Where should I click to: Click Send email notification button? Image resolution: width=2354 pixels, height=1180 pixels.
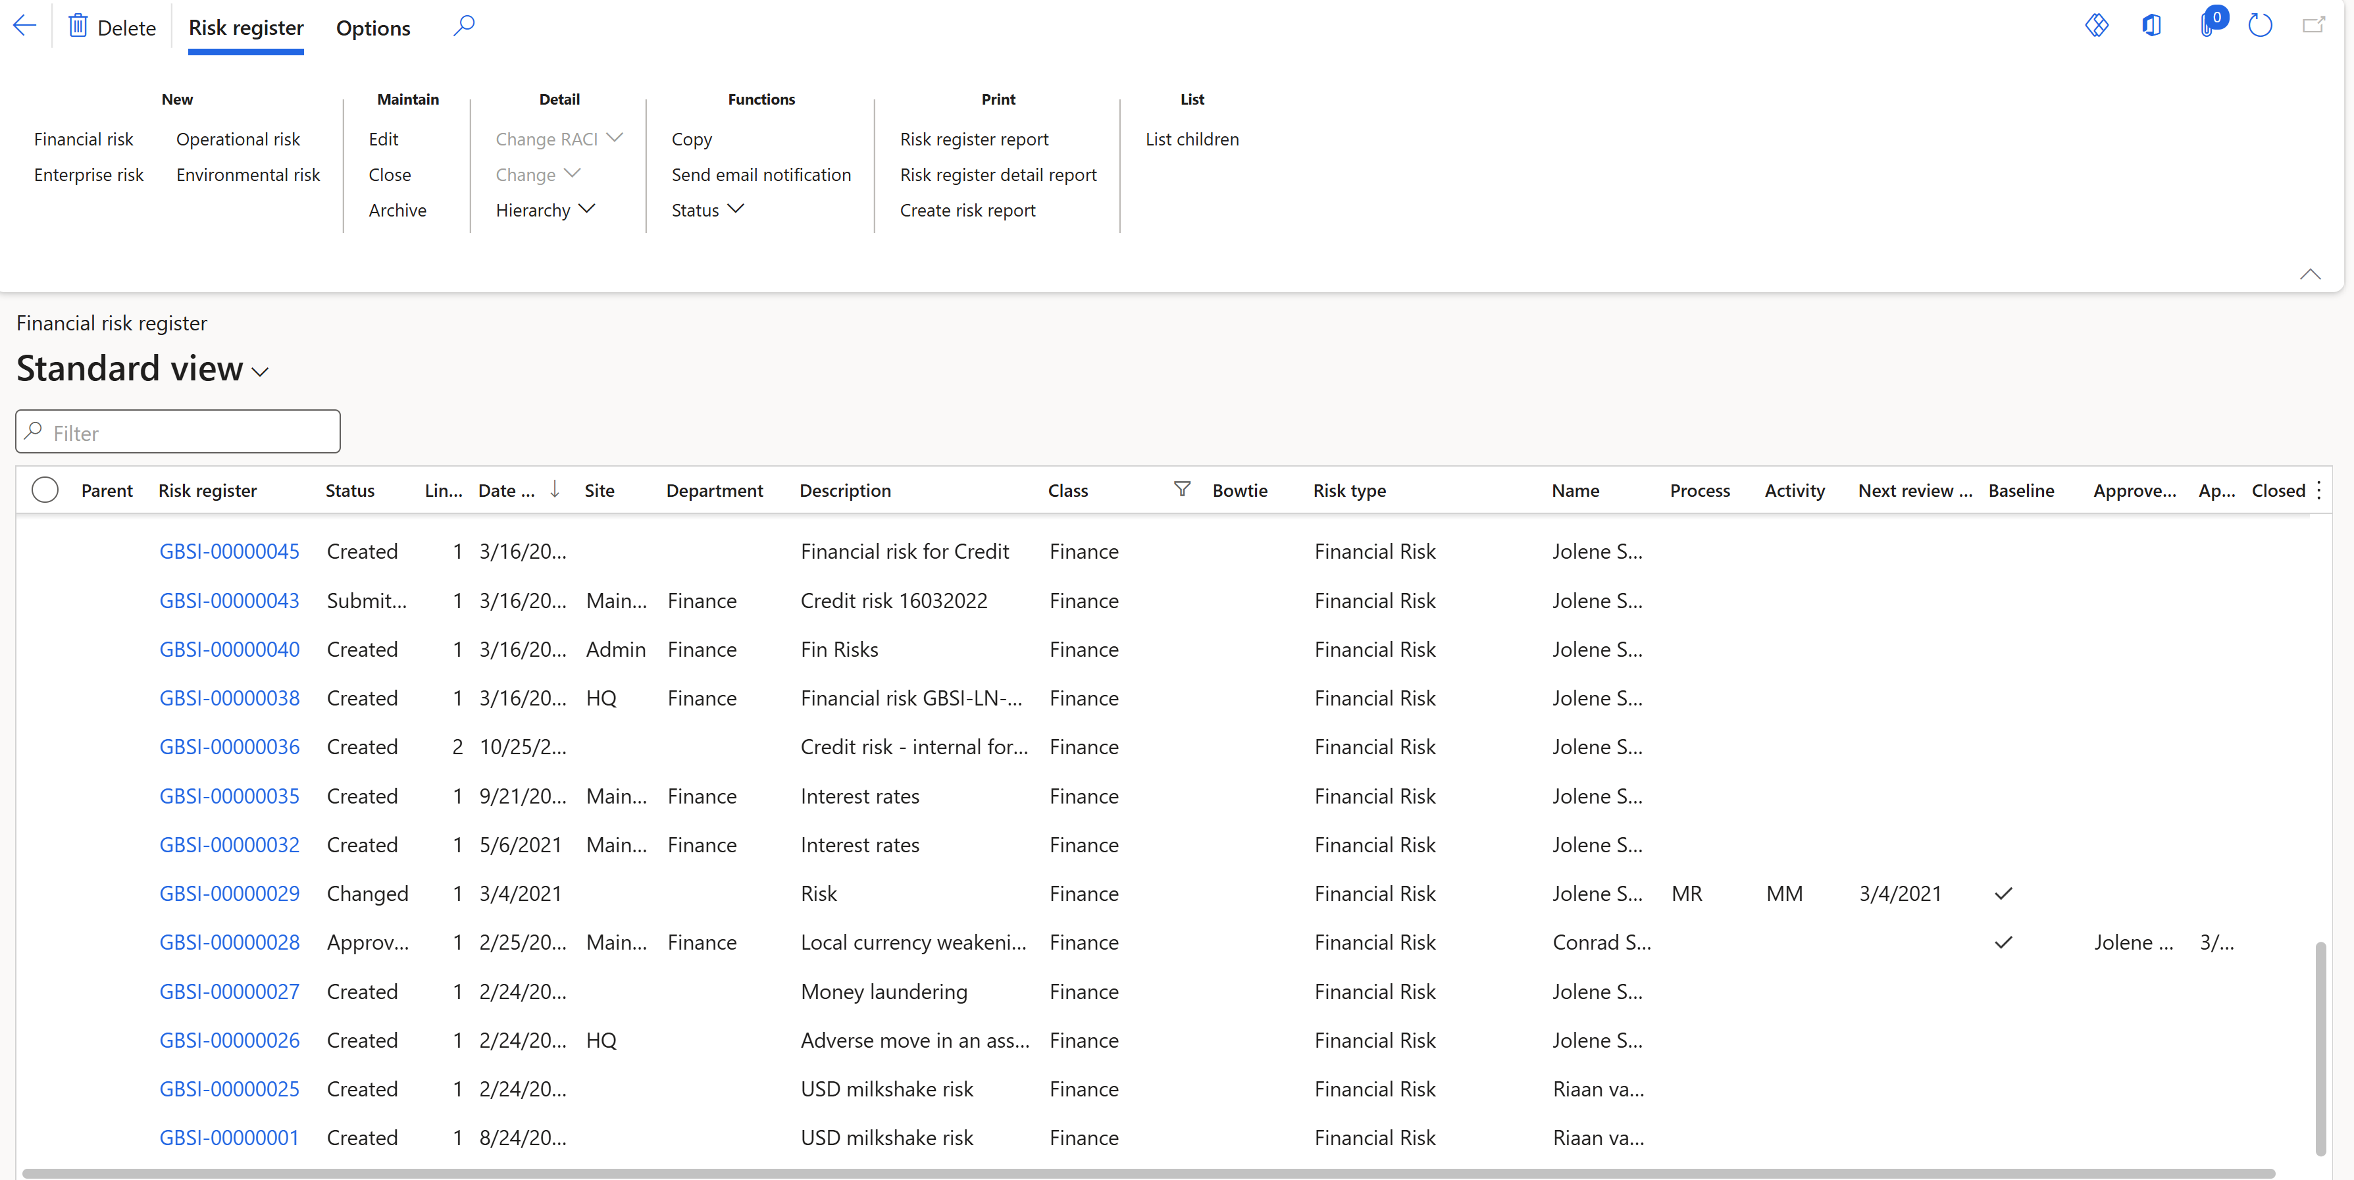761,174
